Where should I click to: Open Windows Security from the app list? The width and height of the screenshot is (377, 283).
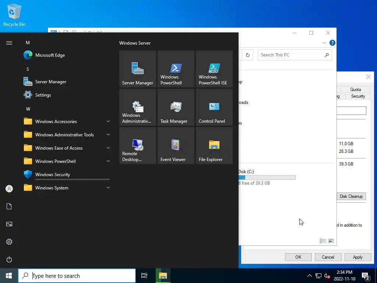[x=67, y=174]
